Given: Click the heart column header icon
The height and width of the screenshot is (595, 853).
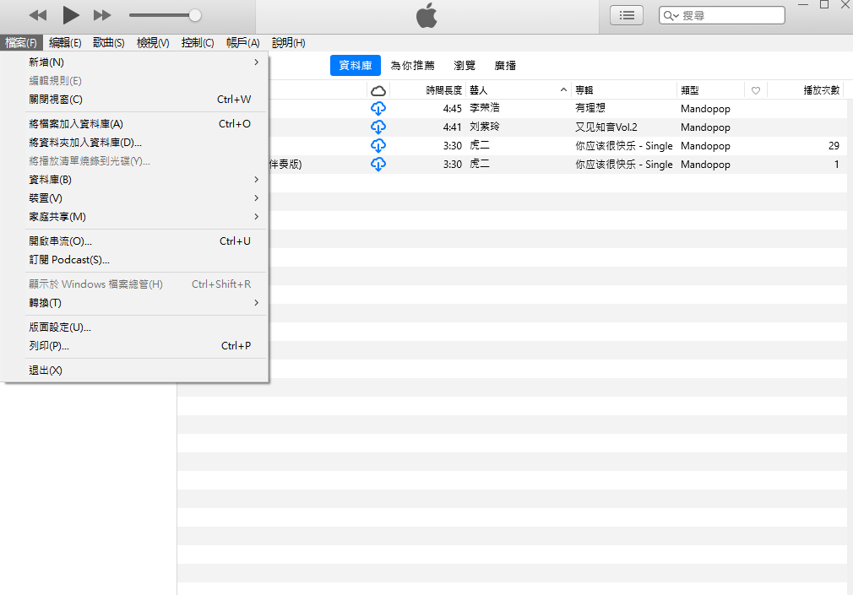Looking at the screenshot, I should click(756, 90).
